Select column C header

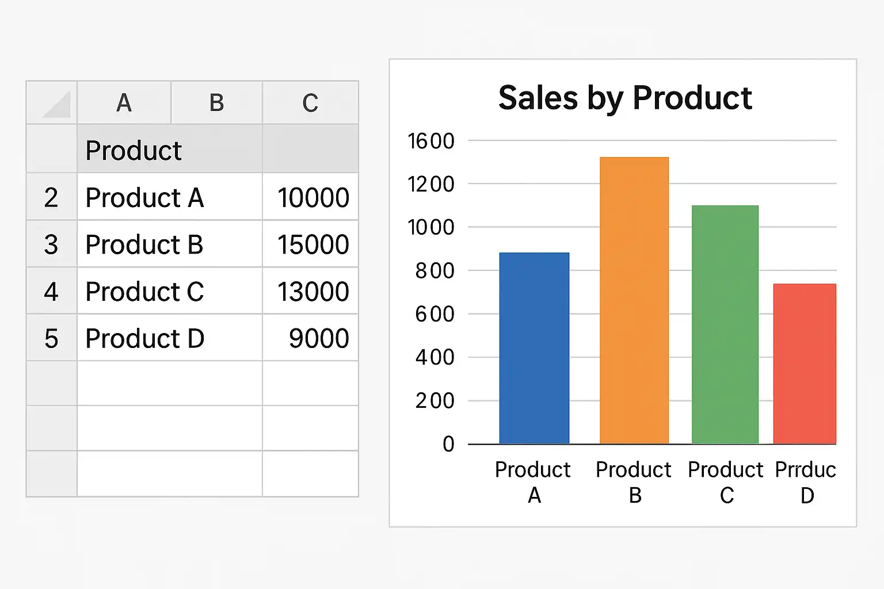pyautogui.click(x=310, y=103)
